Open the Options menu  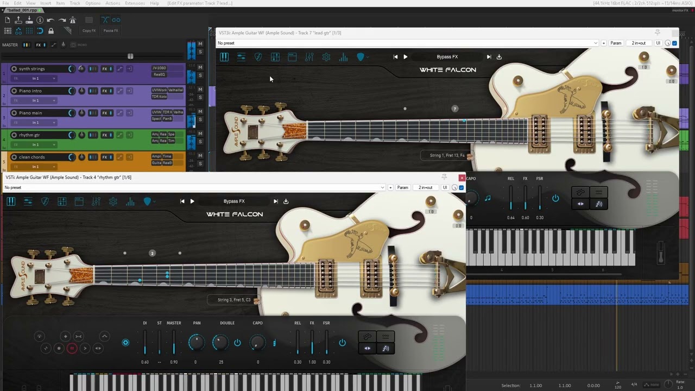tap(93, 3)
